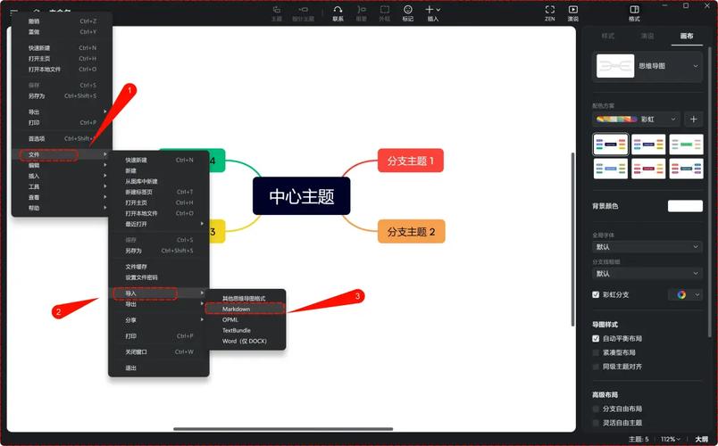Expand the rainbow branch color dropdown arrow

[x=697, y=294]
